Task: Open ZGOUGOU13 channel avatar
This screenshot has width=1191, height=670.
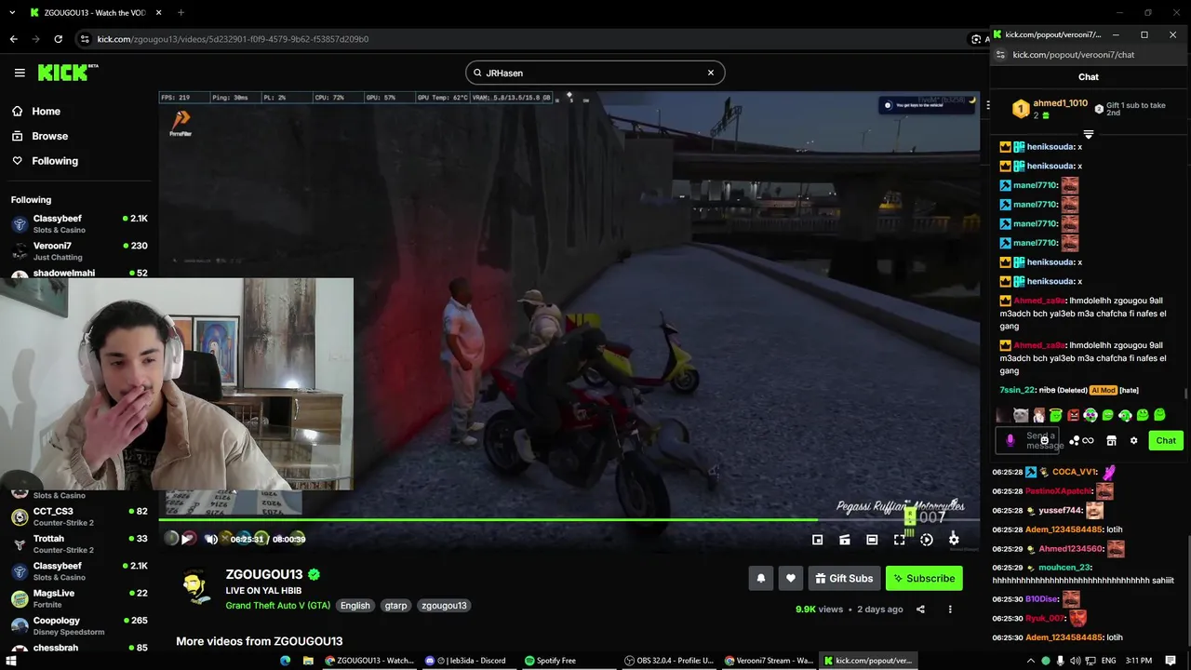Action: tap(195, 586)
